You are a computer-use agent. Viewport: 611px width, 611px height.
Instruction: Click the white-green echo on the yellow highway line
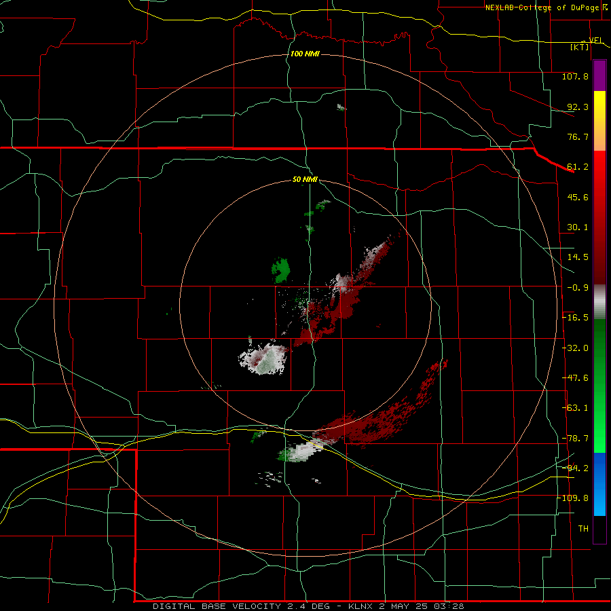click(x=301, y=451)
